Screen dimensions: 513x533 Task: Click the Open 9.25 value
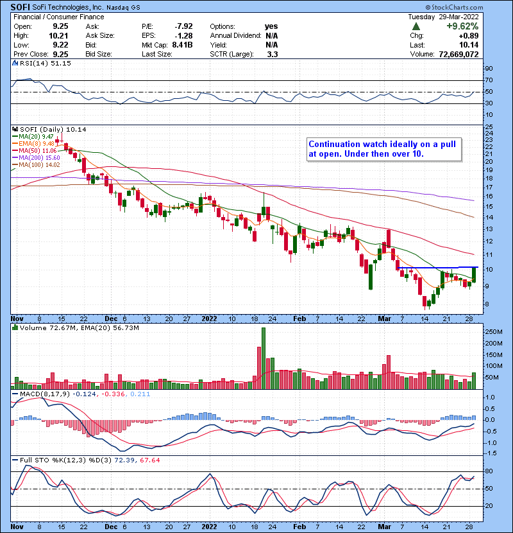(x=60, y=26)
